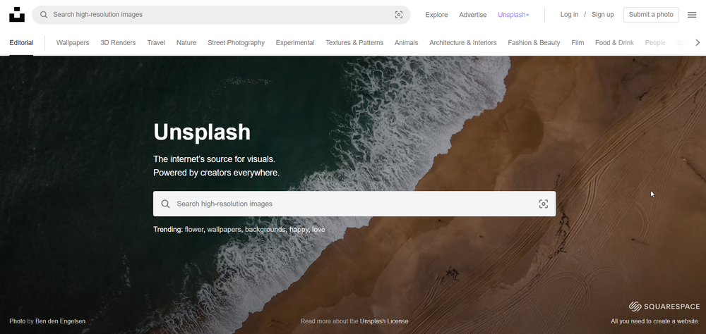Go to Unsplash+ page
The width and height of the screenshot is (706, 334).
click(x=513, y=15)
